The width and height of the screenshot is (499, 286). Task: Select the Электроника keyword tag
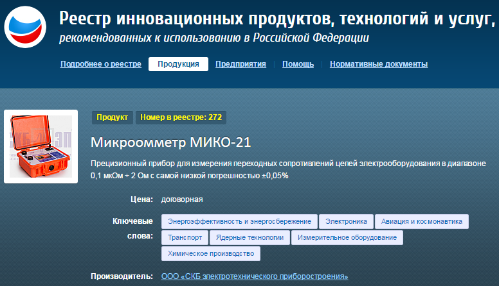(346, 222)
